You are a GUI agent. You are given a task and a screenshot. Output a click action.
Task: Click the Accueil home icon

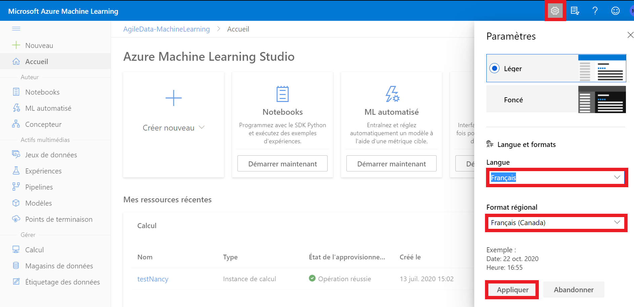16,61
